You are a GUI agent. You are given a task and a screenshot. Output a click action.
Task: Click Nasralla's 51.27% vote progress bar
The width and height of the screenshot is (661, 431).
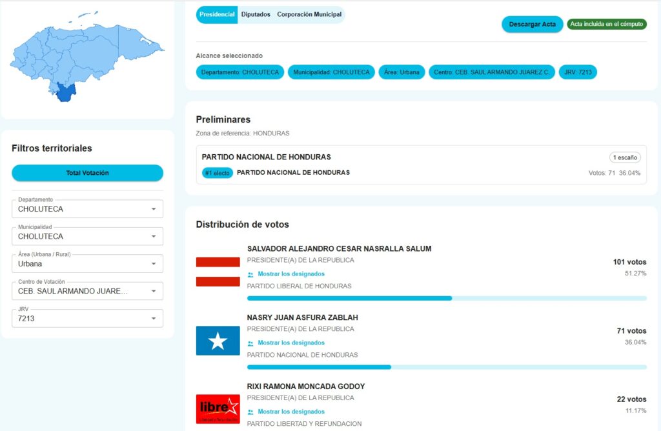[x=447, y=298]
